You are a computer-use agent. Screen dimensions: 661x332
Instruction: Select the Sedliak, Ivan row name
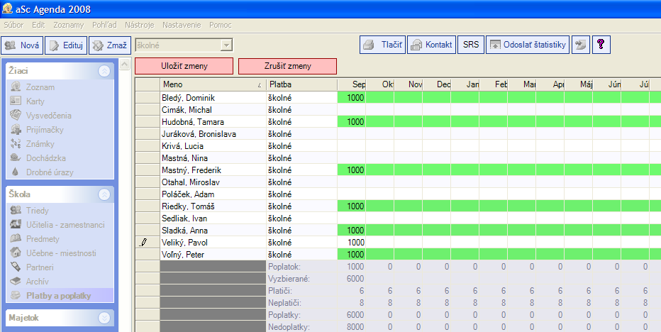184,218
